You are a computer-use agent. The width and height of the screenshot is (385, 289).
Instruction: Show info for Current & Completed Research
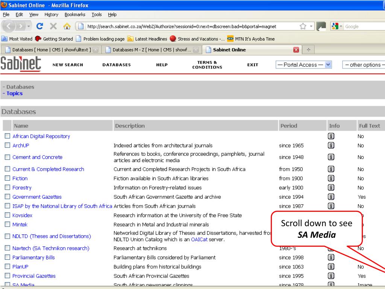point(331,169)
